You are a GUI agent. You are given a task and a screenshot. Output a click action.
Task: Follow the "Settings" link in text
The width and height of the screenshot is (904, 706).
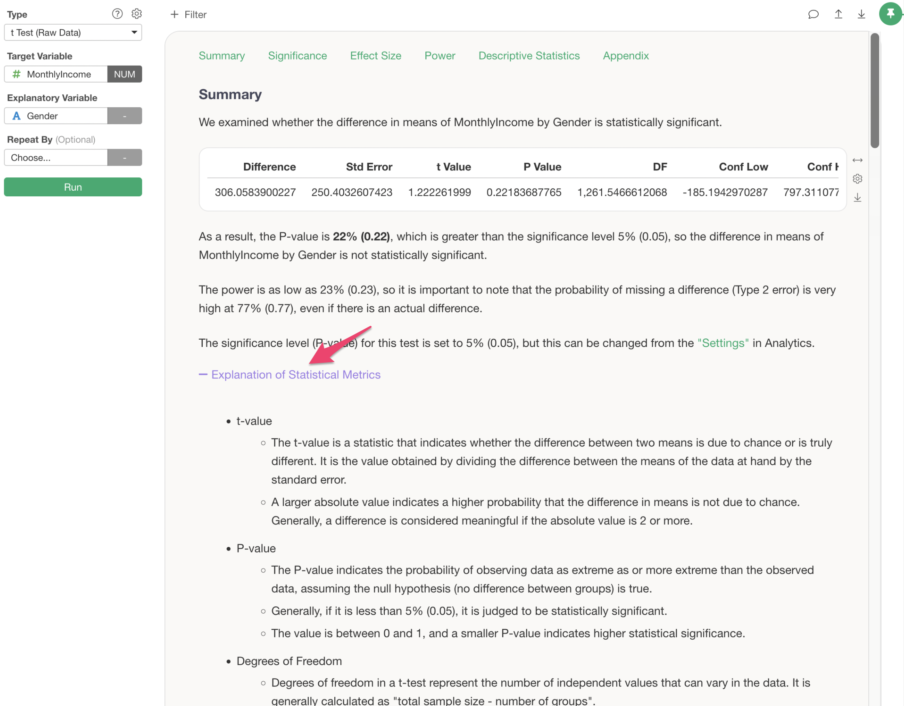(x=723, y=343)
